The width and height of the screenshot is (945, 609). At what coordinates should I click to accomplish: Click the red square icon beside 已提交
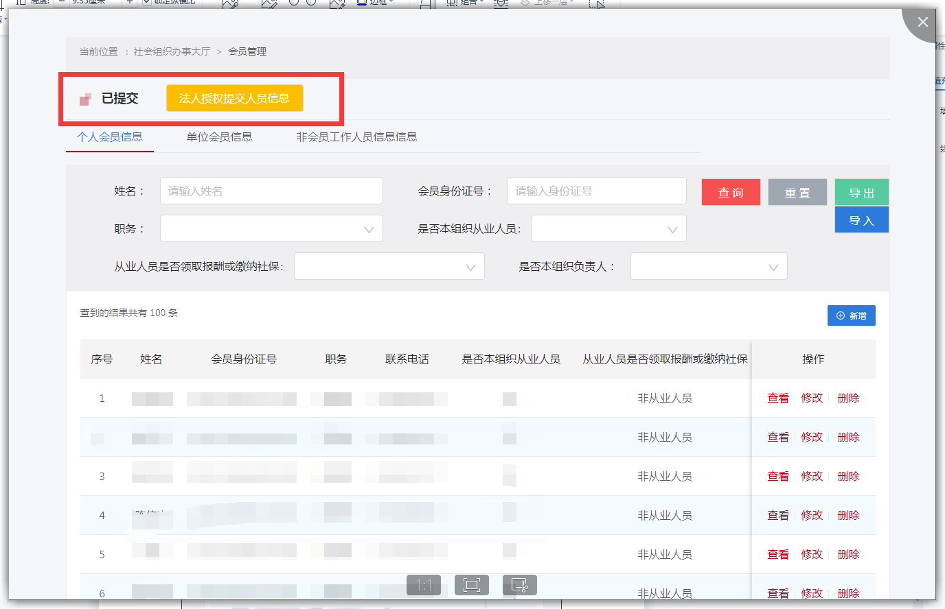(x=85, y=99)
